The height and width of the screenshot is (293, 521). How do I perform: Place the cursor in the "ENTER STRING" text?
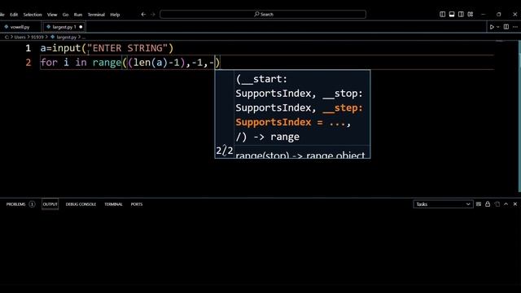(x=127, y=48)
